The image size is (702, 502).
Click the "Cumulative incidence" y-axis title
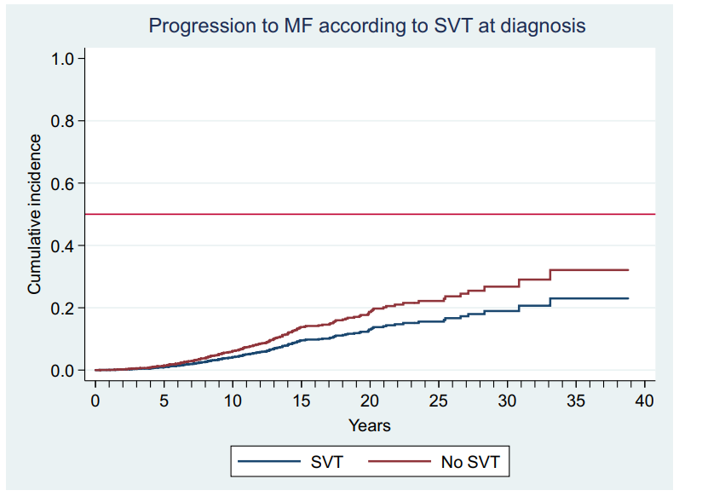(34, 215)
